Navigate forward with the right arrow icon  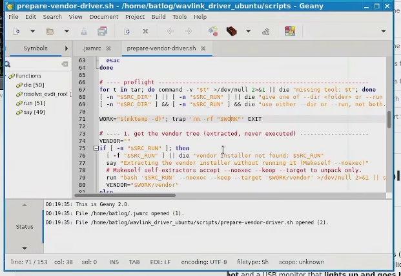pyautogui.click(x=189, y=31)
